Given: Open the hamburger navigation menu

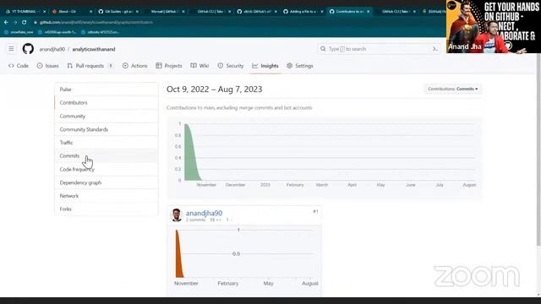Looking at the screenshot, I should tap(11, 49).
